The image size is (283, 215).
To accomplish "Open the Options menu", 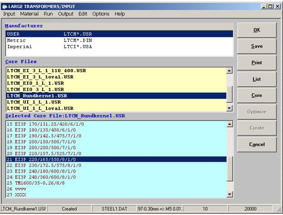I will pos(101,14).
